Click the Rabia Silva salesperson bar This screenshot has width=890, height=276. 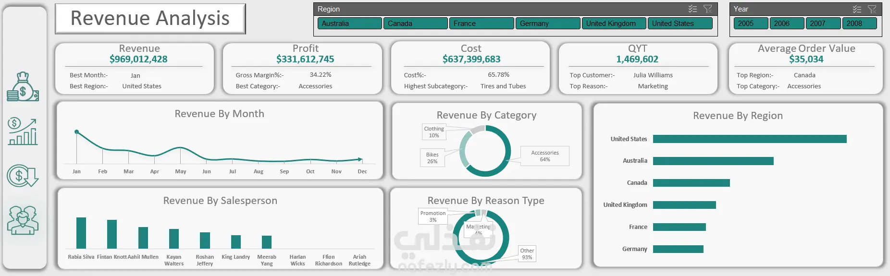[81, 233]
